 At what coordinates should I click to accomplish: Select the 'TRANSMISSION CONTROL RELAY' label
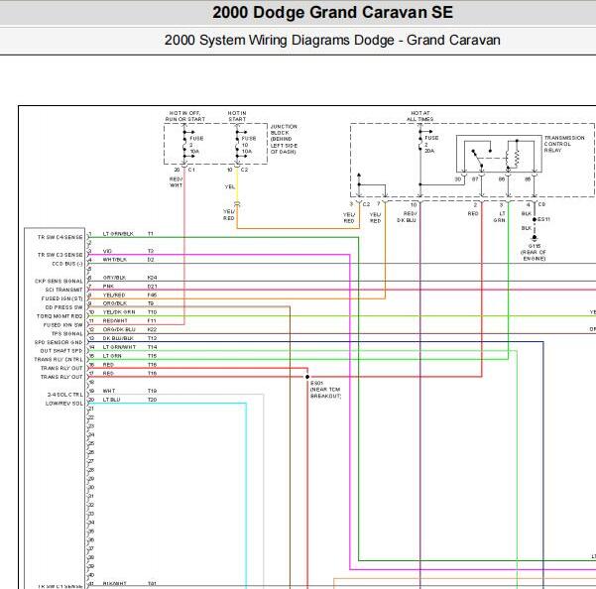click(x=564, y=144)
